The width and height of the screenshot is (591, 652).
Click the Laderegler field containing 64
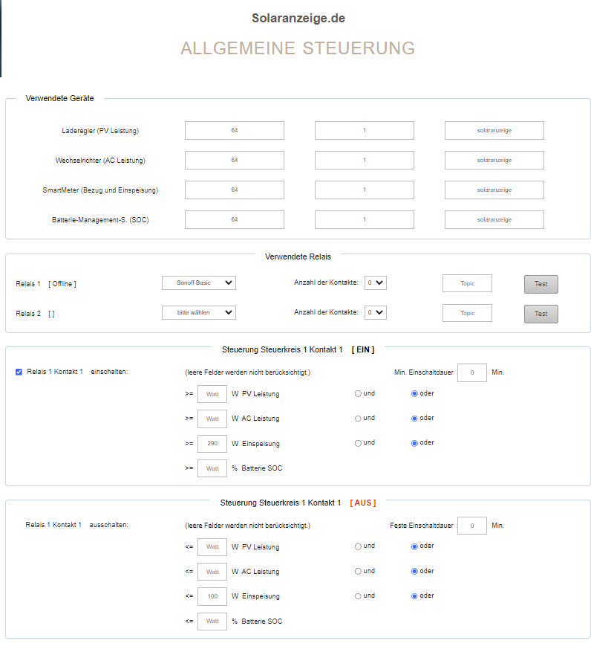(234, 131)
